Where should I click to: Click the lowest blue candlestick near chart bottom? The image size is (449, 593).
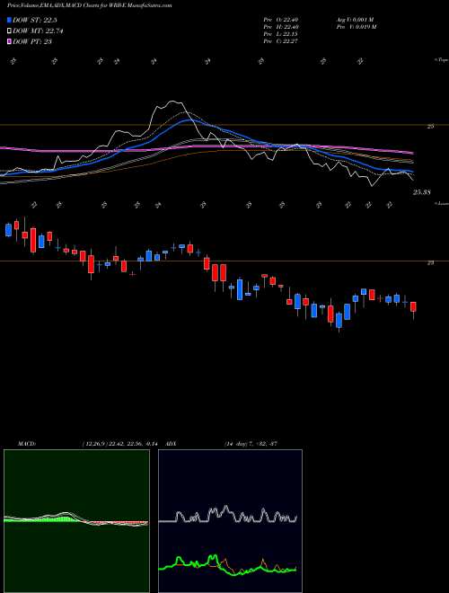click(x=339, y=321)
